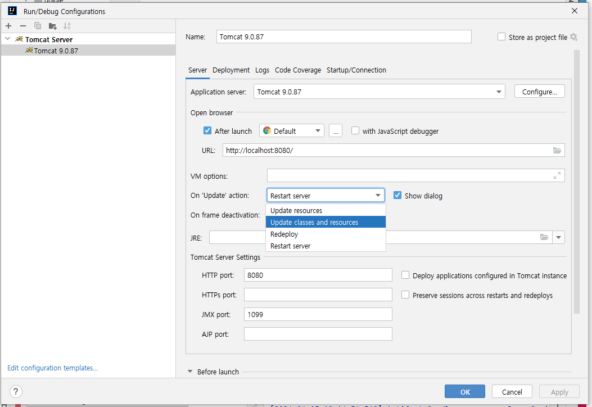Open help with question mark button
This screenshot has width=592, height=407.
pyautogui.click(x=16, y=391)
